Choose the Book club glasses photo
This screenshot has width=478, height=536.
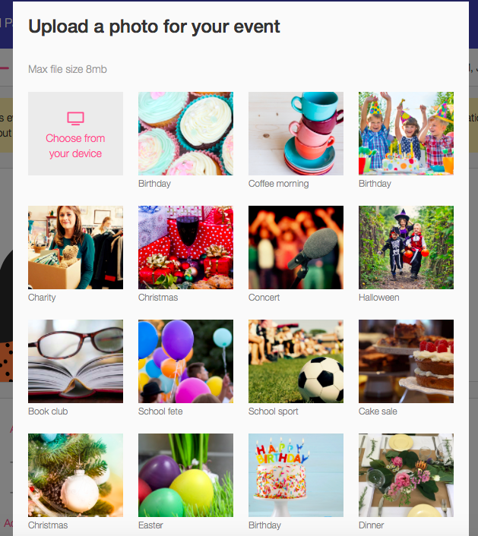point(76,361)
